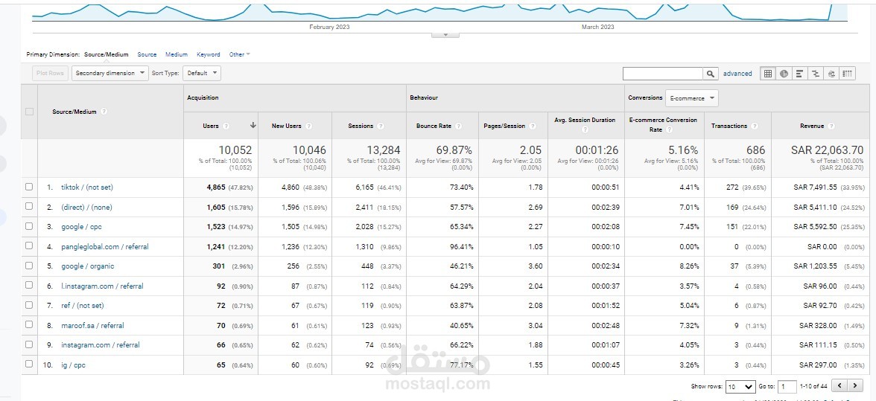Check the pangleglobal.com / referral row

click(x=29, y=246)
